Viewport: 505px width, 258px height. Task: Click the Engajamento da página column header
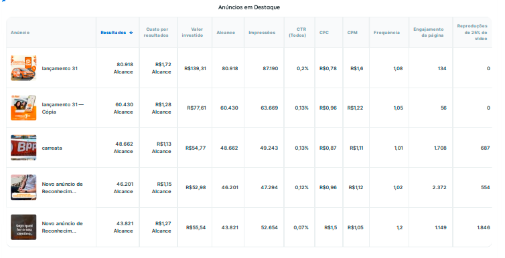[x=429, y=33]
